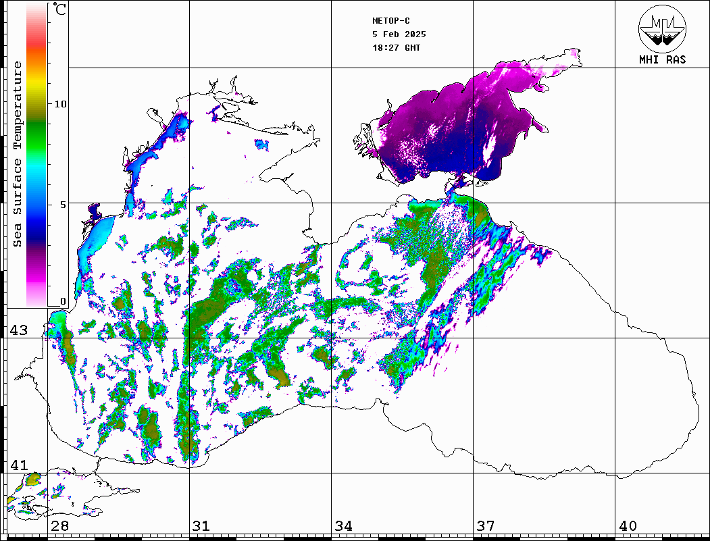Viewport: 710px width, 541px height.
Task: Click longitude label '31'
Action: pos(201,526)
